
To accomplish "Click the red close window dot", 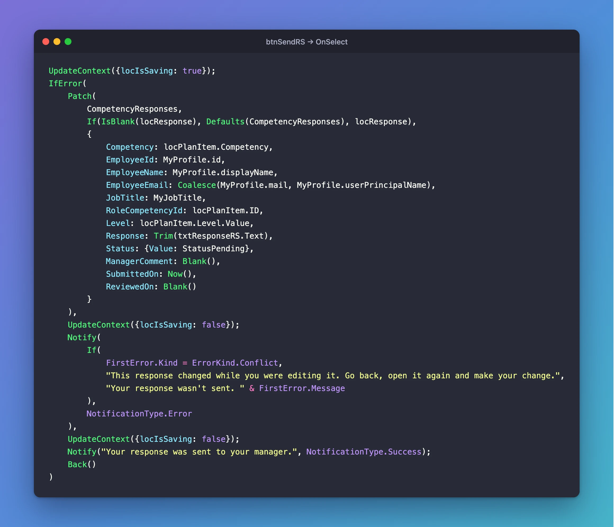I will [x=46, y=42].
